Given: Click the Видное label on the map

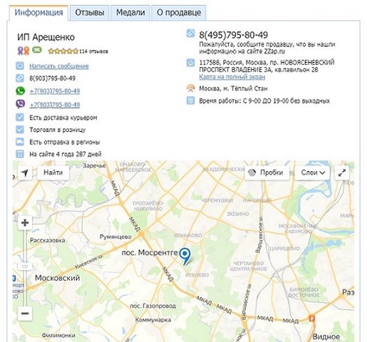Looking at the screenshot, I should (326, 336).
